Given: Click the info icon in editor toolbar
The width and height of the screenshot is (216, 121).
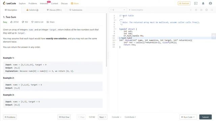Looking at the screenshot, I should [191, 10].
